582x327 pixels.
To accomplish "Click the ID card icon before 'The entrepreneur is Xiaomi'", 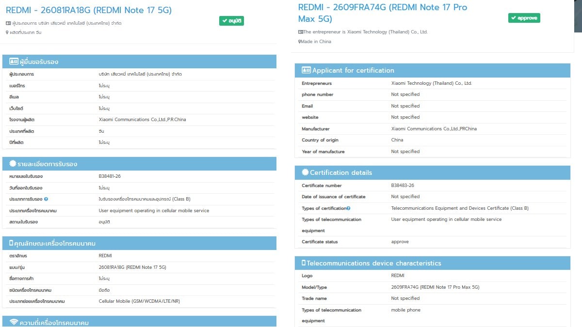I will pyautogui.click(x=301, y=32).
